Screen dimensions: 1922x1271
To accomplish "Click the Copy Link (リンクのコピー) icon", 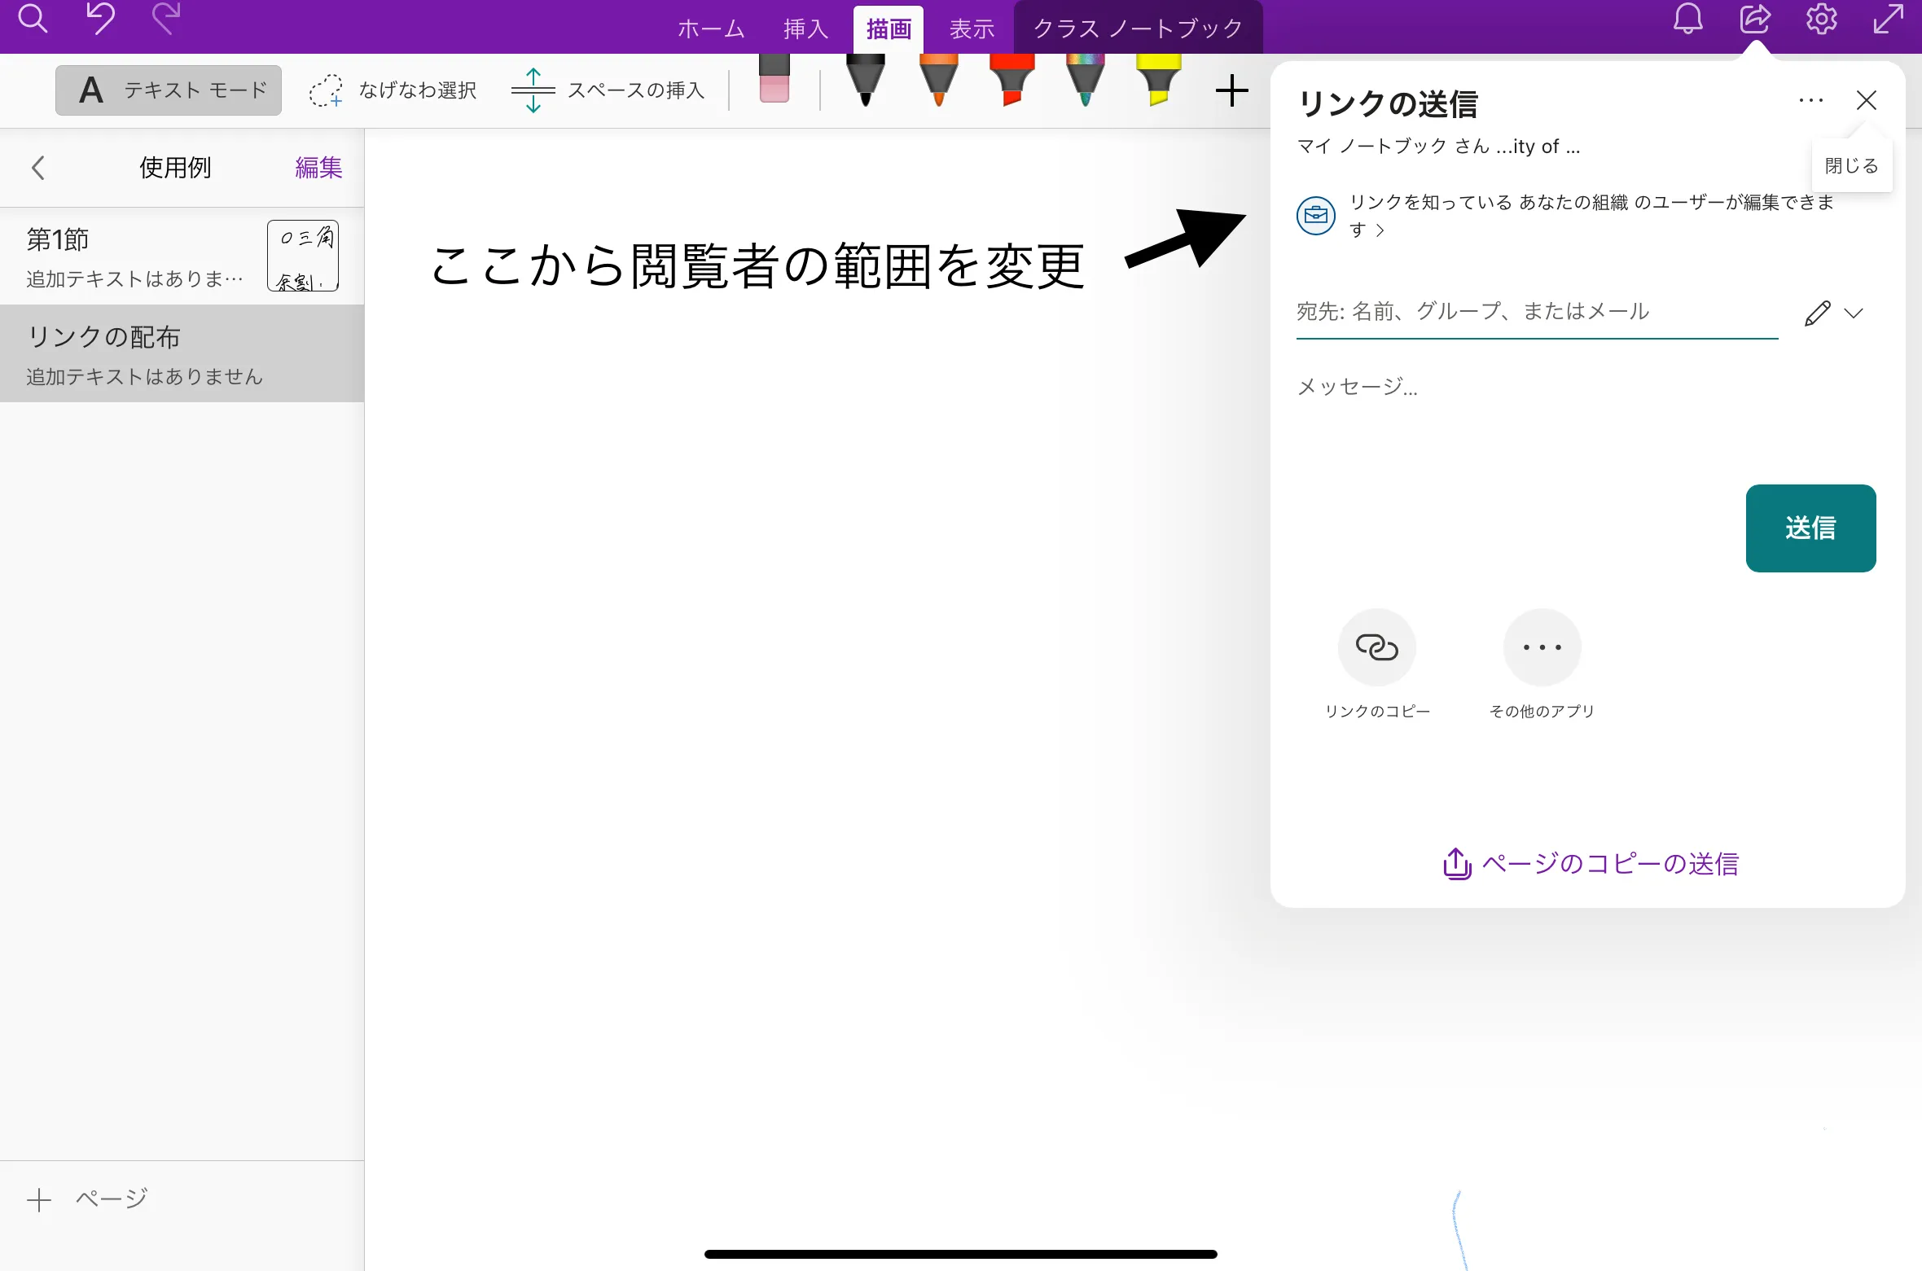I will (x=1376, y=647).
